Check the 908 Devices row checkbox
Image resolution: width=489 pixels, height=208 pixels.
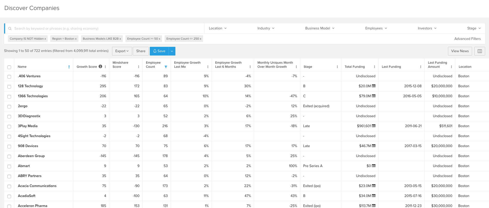(x=9, y=147)
